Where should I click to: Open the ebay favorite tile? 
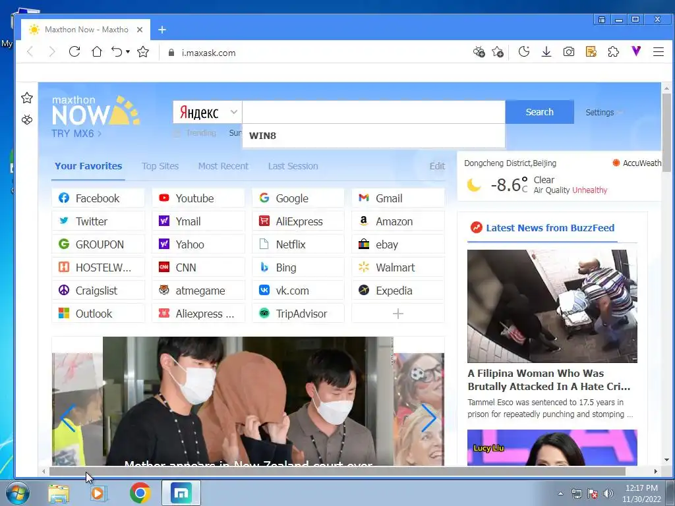click(x=398, y=244)
